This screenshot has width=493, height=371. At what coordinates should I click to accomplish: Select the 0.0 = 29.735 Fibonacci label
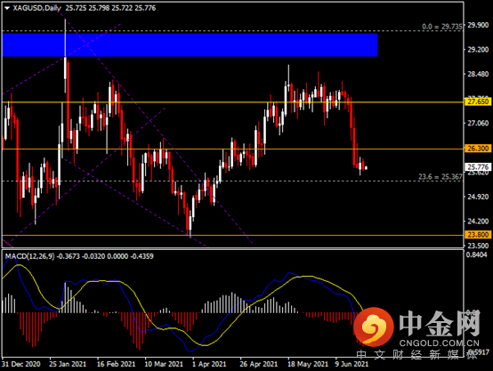441,27
